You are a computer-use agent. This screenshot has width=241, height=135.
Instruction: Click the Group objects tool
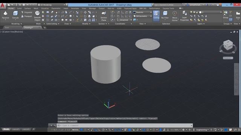coord(226,15)
